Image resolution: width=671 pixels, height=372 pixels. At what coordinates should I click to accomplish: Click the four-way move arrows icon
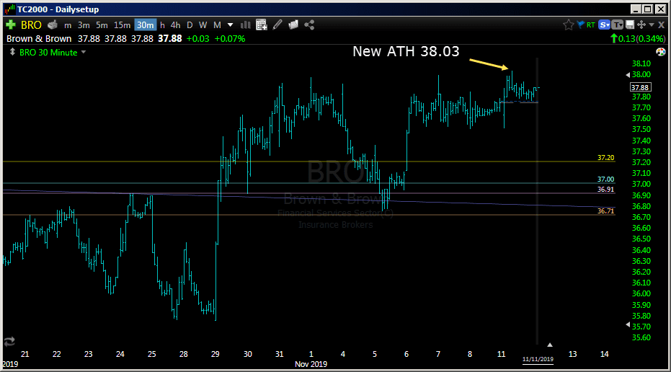point(641,25)
